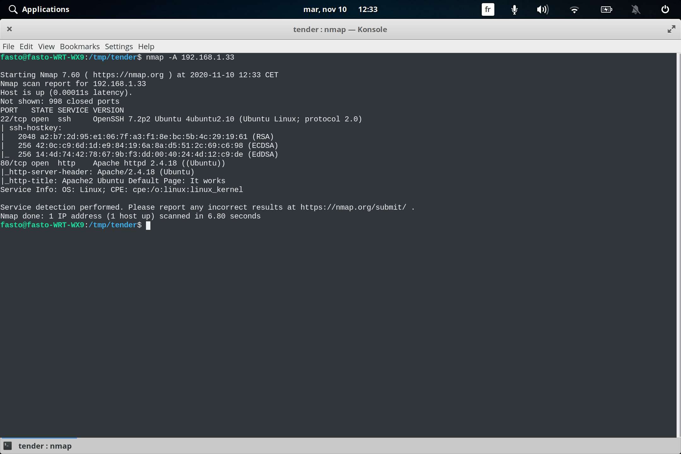Open the Bookmarks menu
The image size is (681, 454).
pyautogui.click(x=79, y=46)
